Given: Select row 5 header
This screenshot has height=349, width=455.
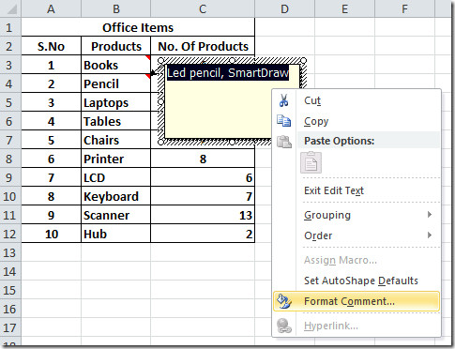Looking at the screenshot, I should coord(10,102).
